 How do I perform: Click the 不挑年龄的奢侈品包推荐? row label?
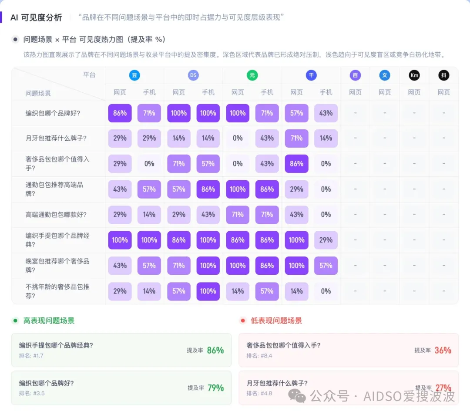coord(57,291)
